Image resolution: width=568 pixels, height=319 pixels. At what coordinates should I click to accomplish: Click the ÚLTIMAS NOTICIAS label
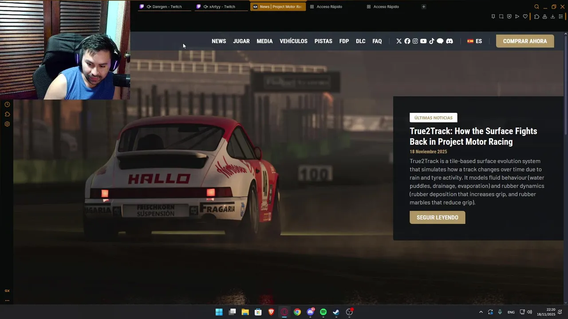pos(434,118)
